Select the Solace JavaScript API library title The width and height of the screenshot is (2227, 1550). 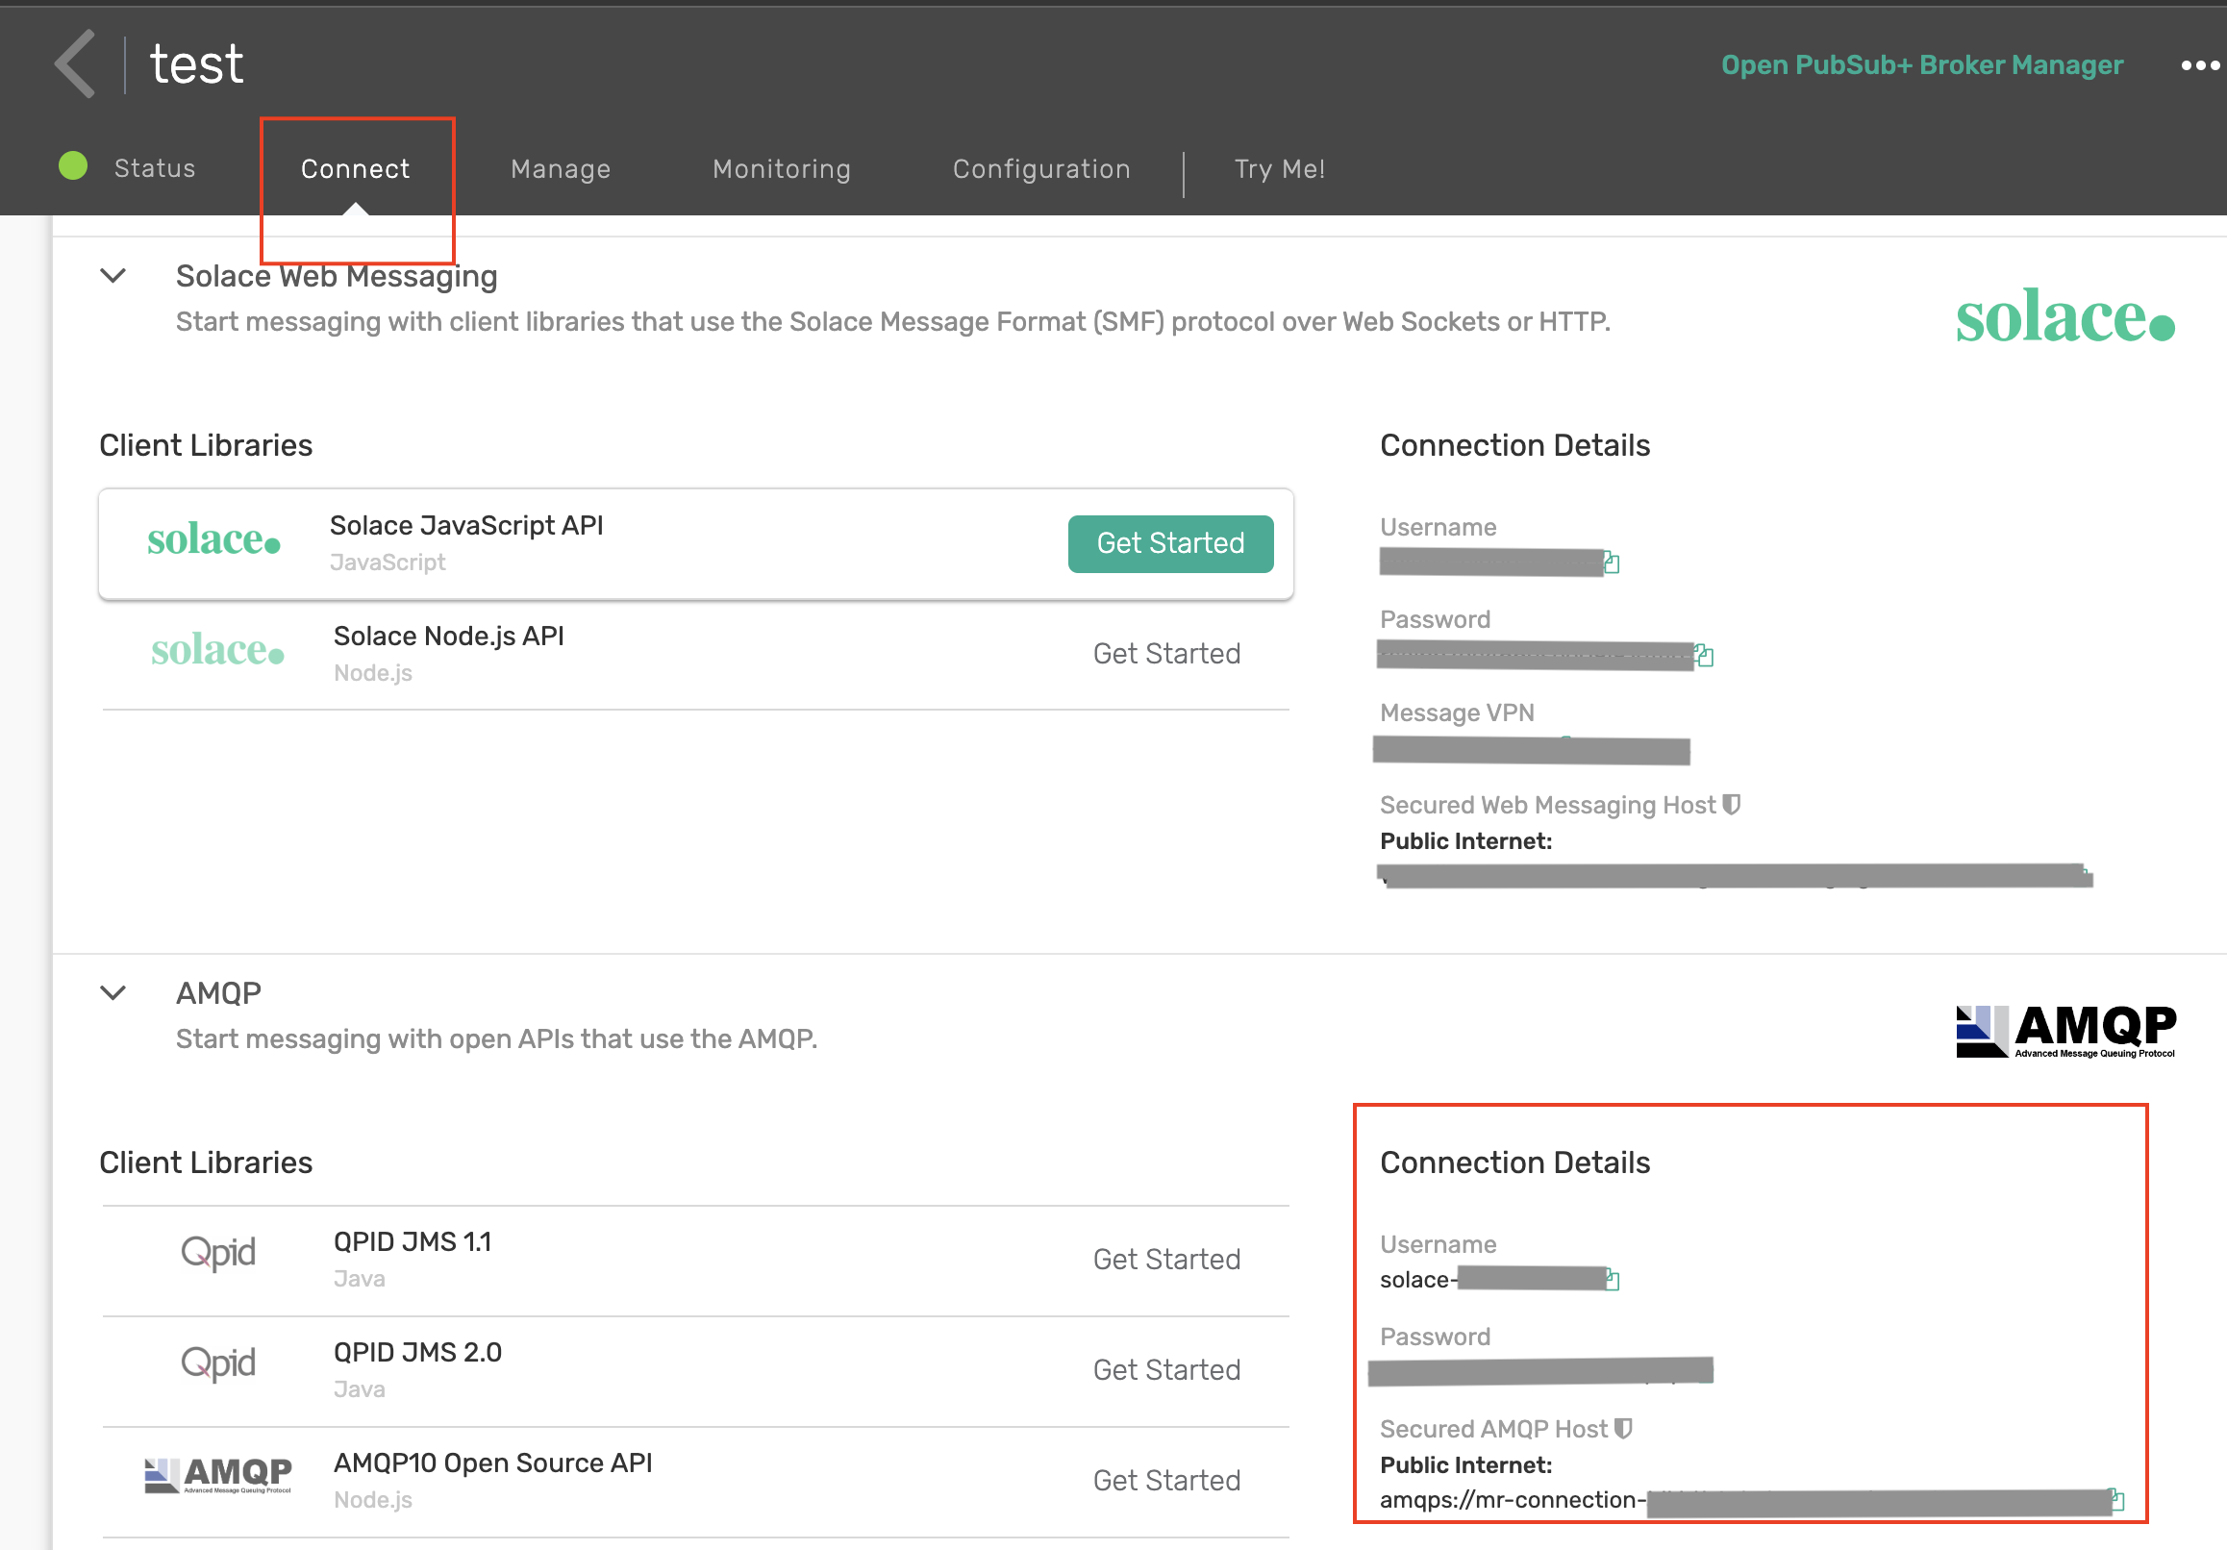point(466,525)
